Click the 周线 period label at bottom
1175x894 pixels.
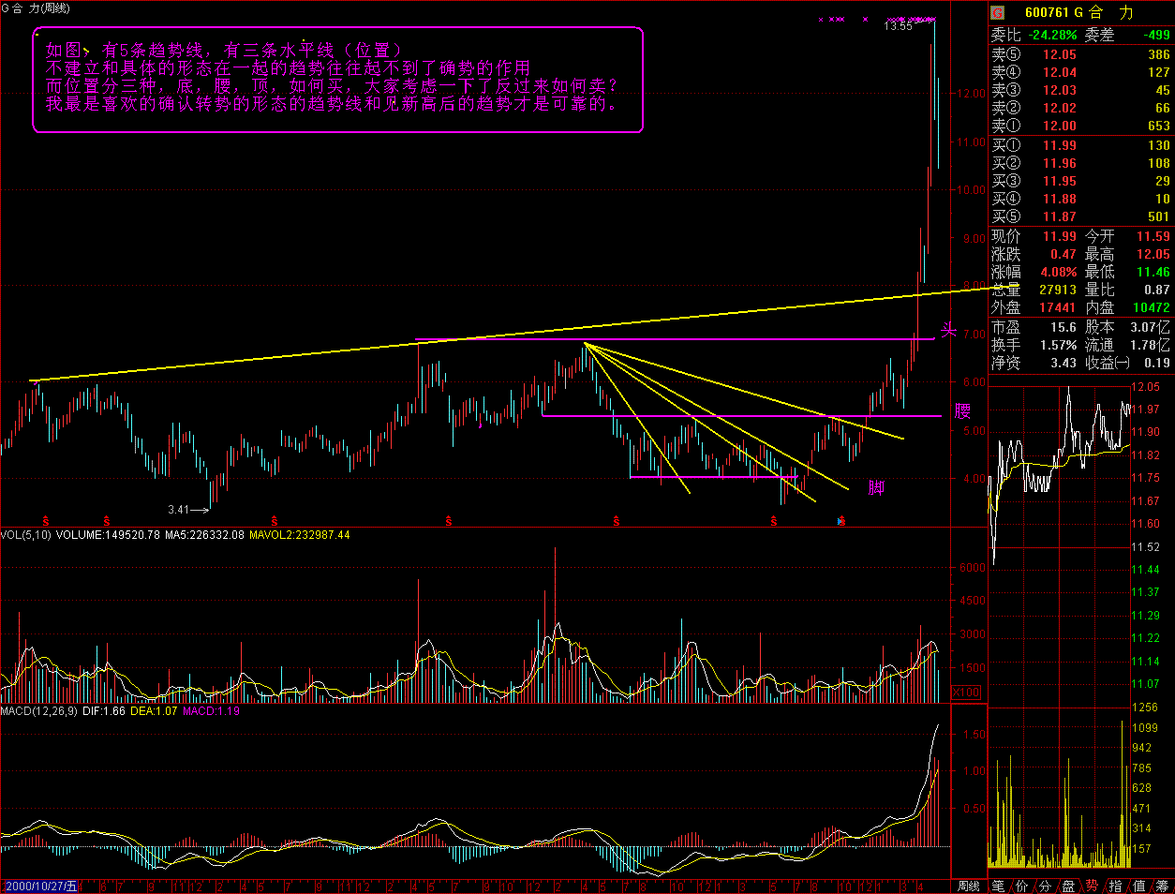[x=968, y=886]
